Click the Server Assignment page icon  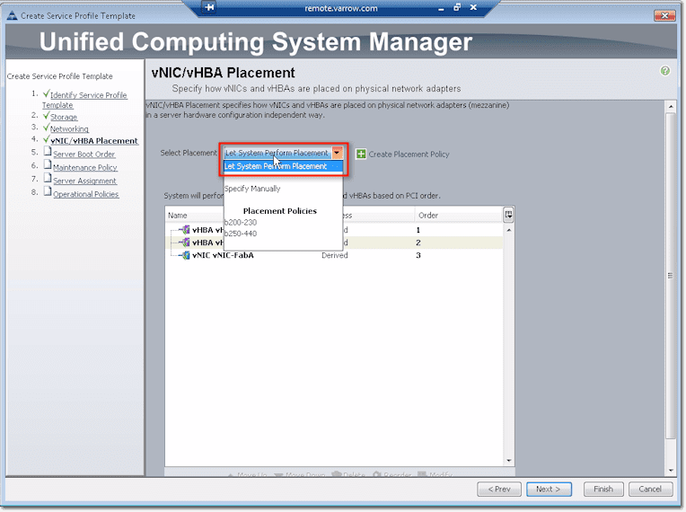tap(48, 178)
